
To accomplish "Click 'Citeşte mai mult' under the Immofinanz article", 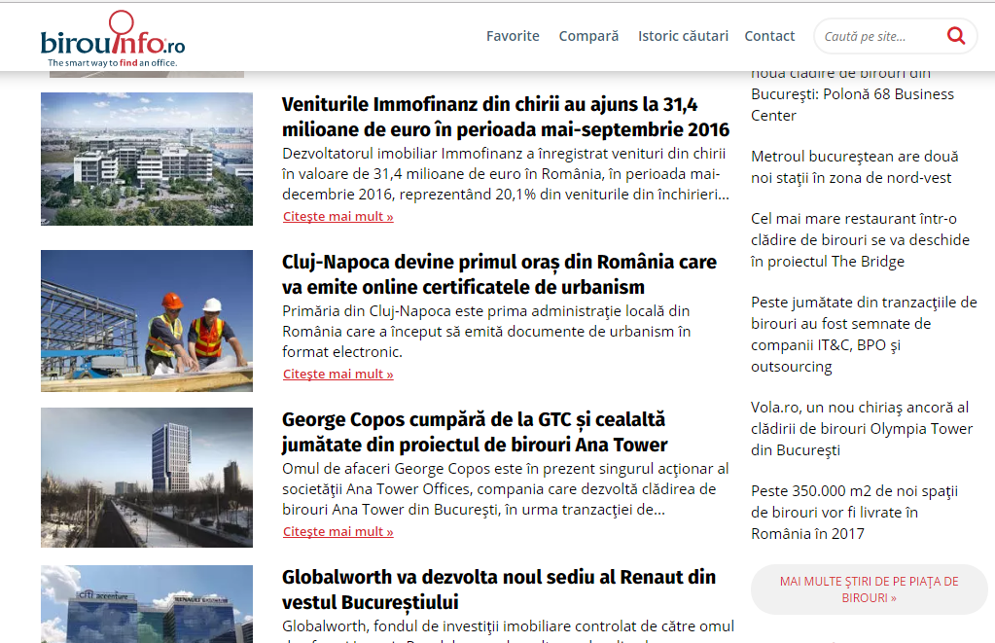I will tap(337, 216).
